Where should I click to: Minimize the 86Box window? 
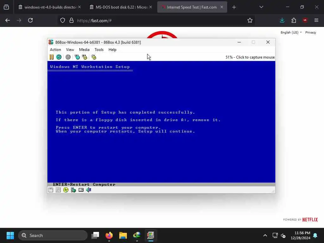[239, 42]
